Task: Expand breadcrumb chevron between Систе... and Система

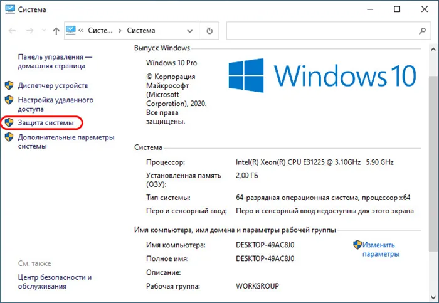Action: [x=120, y=31]
